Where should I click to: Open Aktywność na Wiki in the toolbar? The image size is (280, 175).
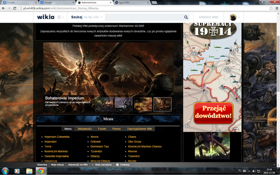[x=78, y=164]
